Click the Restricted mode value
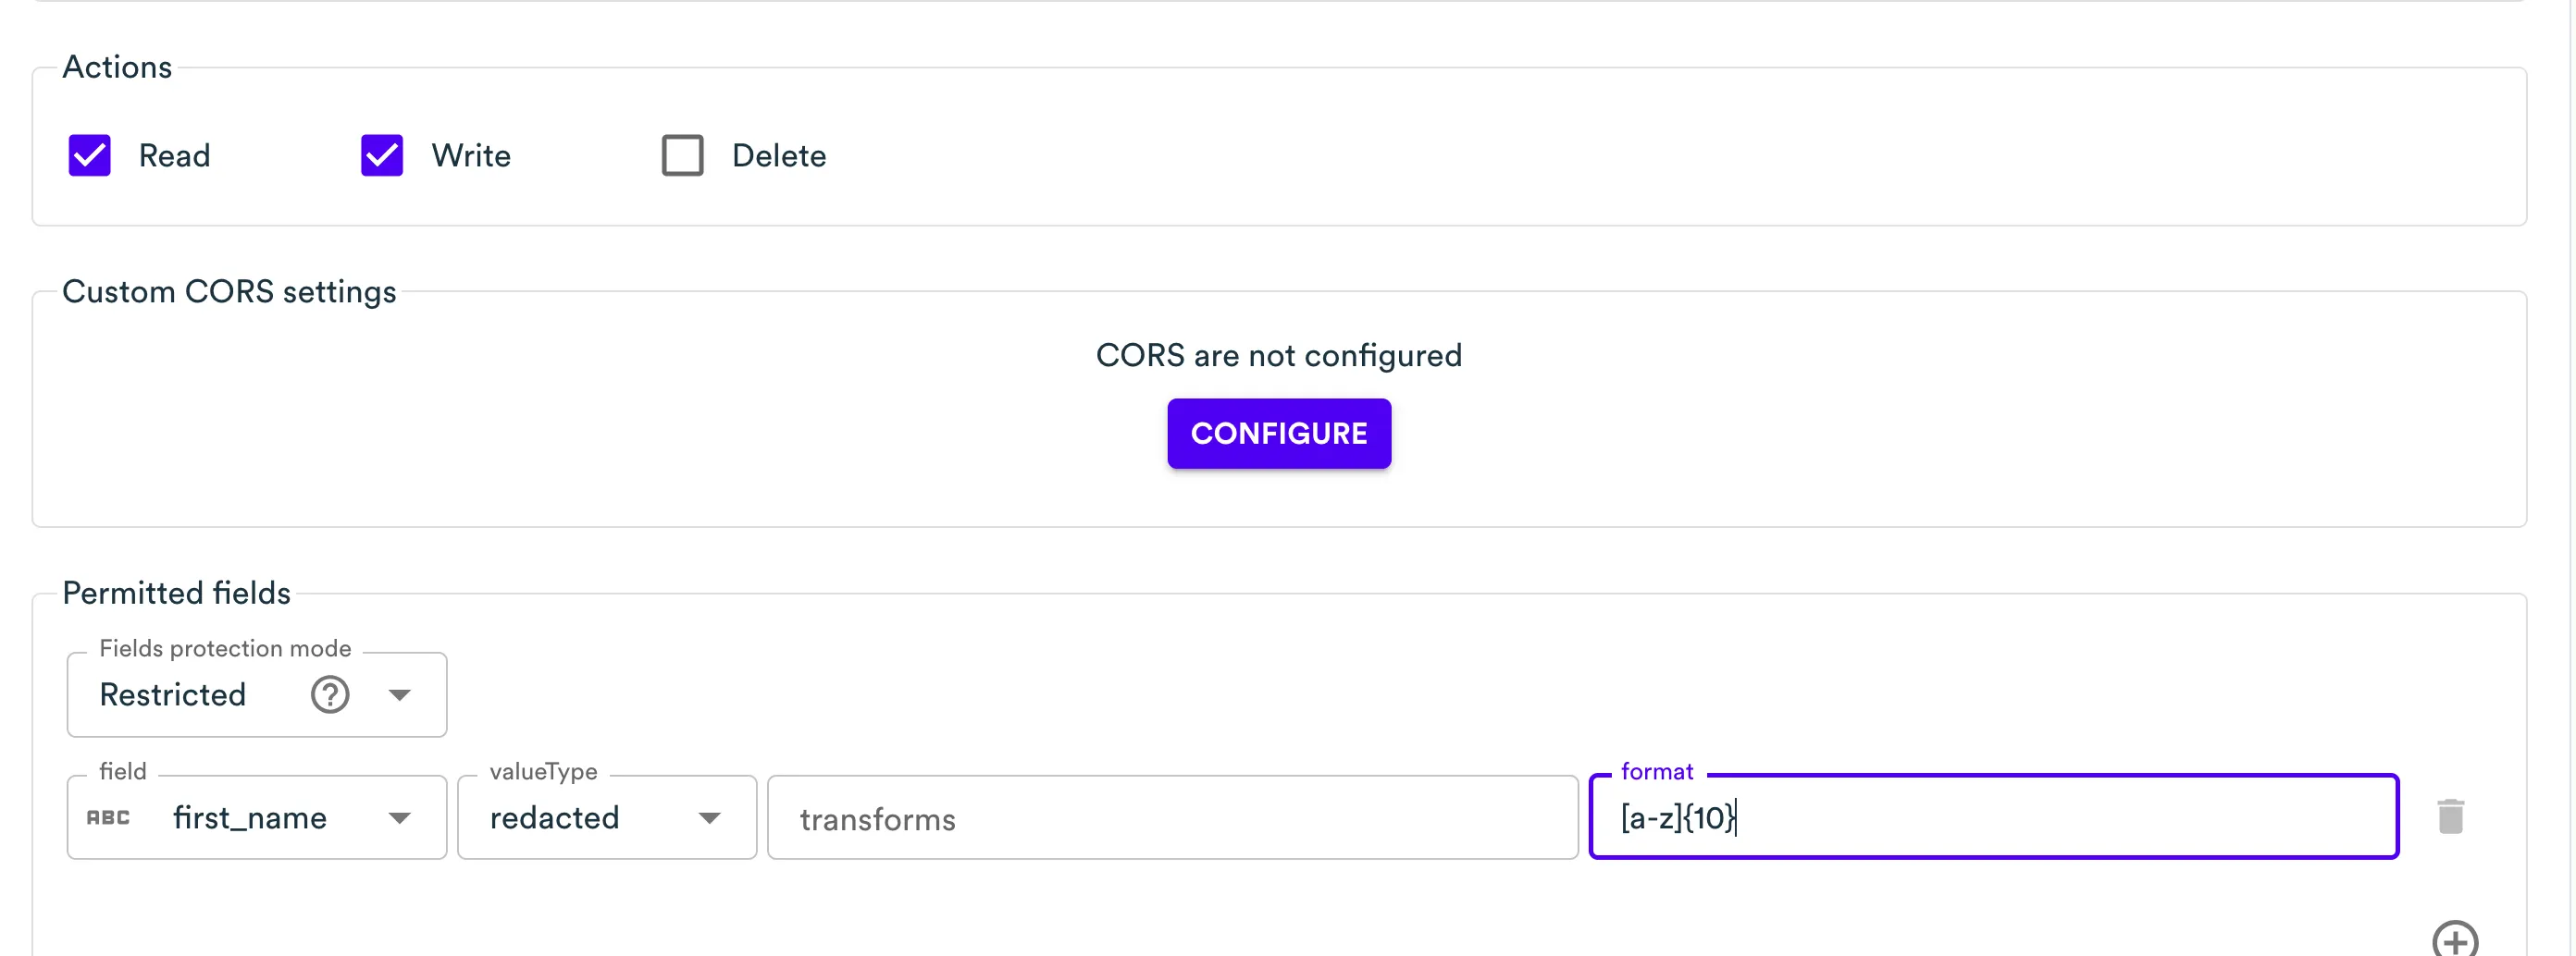This screenshot has width=2576, height=956. (173, 695)
